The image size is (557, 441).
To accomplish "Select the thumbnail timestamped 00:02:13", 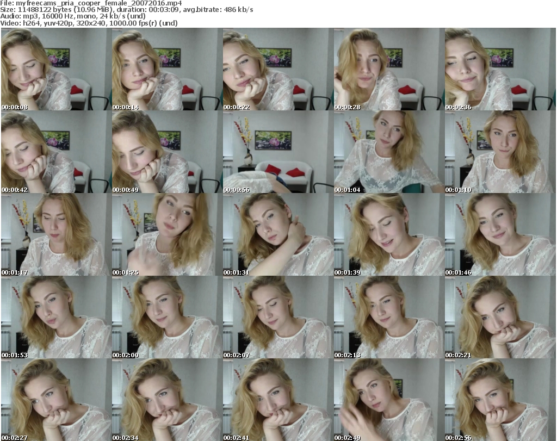I will (x=389, y=318).
